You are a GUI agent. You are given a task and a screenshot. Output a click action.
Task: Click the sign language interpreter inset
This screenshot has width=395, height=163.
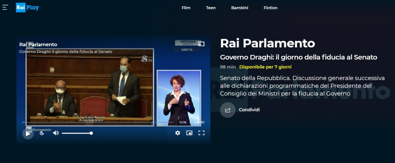point(179,98)
